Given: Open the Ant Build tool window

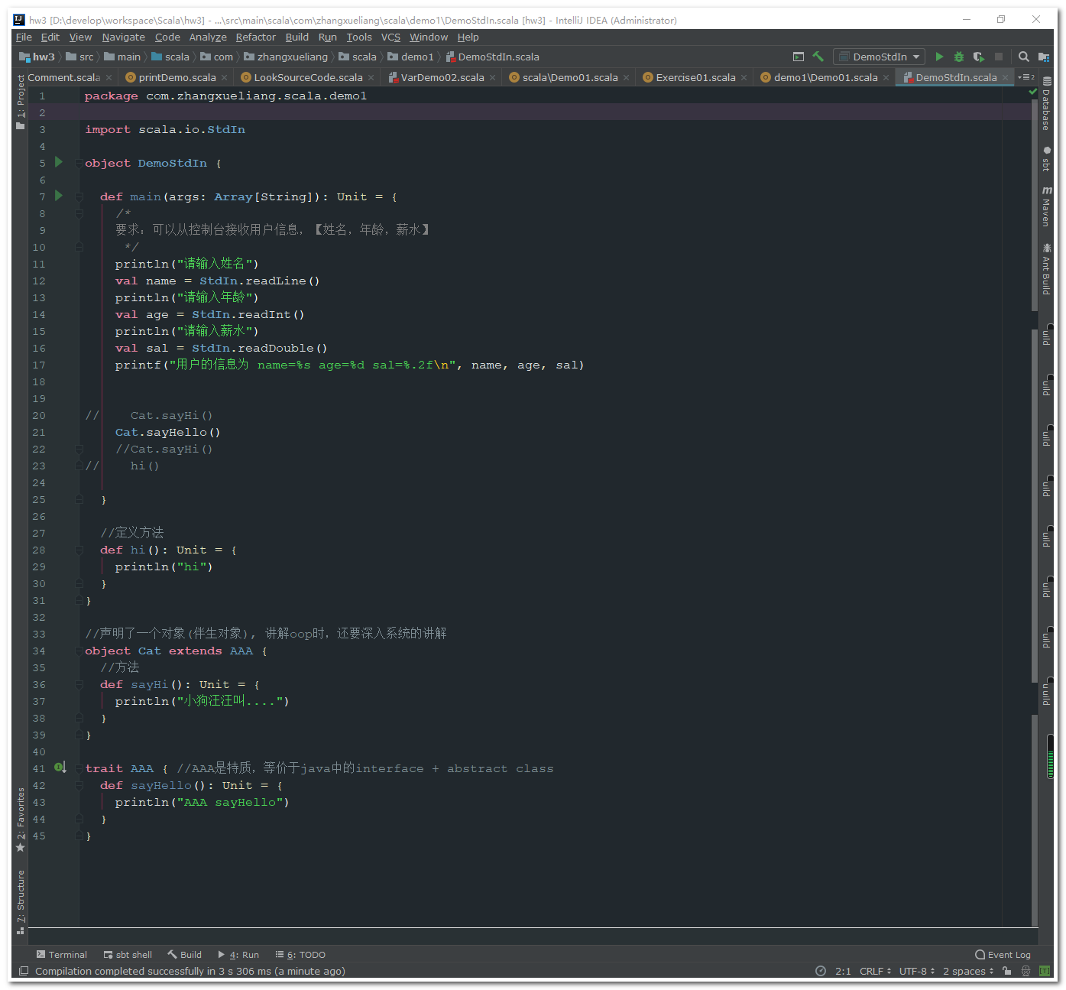Looking at the screenshot, I should (x=1047, y=269).
